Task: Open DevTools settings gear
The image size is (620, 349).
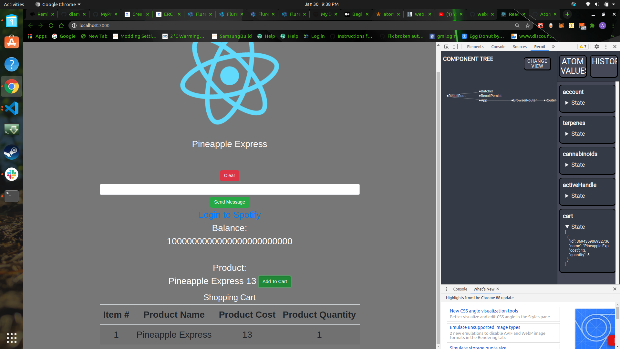Action: point(597,47)
